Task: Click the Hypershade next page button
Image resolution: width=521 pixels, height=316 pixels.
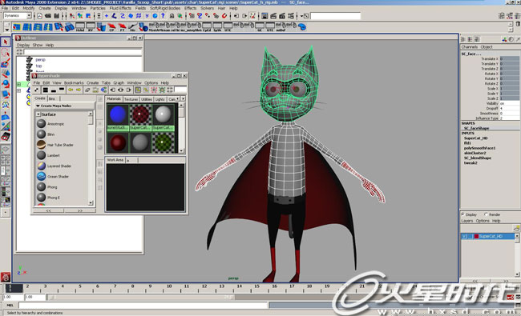Action: pyautogui.click(x=79, y=210)
